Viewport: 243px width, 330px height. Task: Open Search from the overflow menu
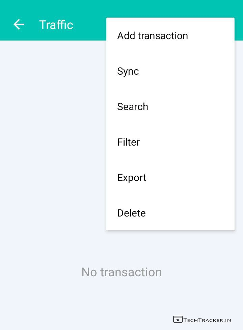(x=133, y=107)
